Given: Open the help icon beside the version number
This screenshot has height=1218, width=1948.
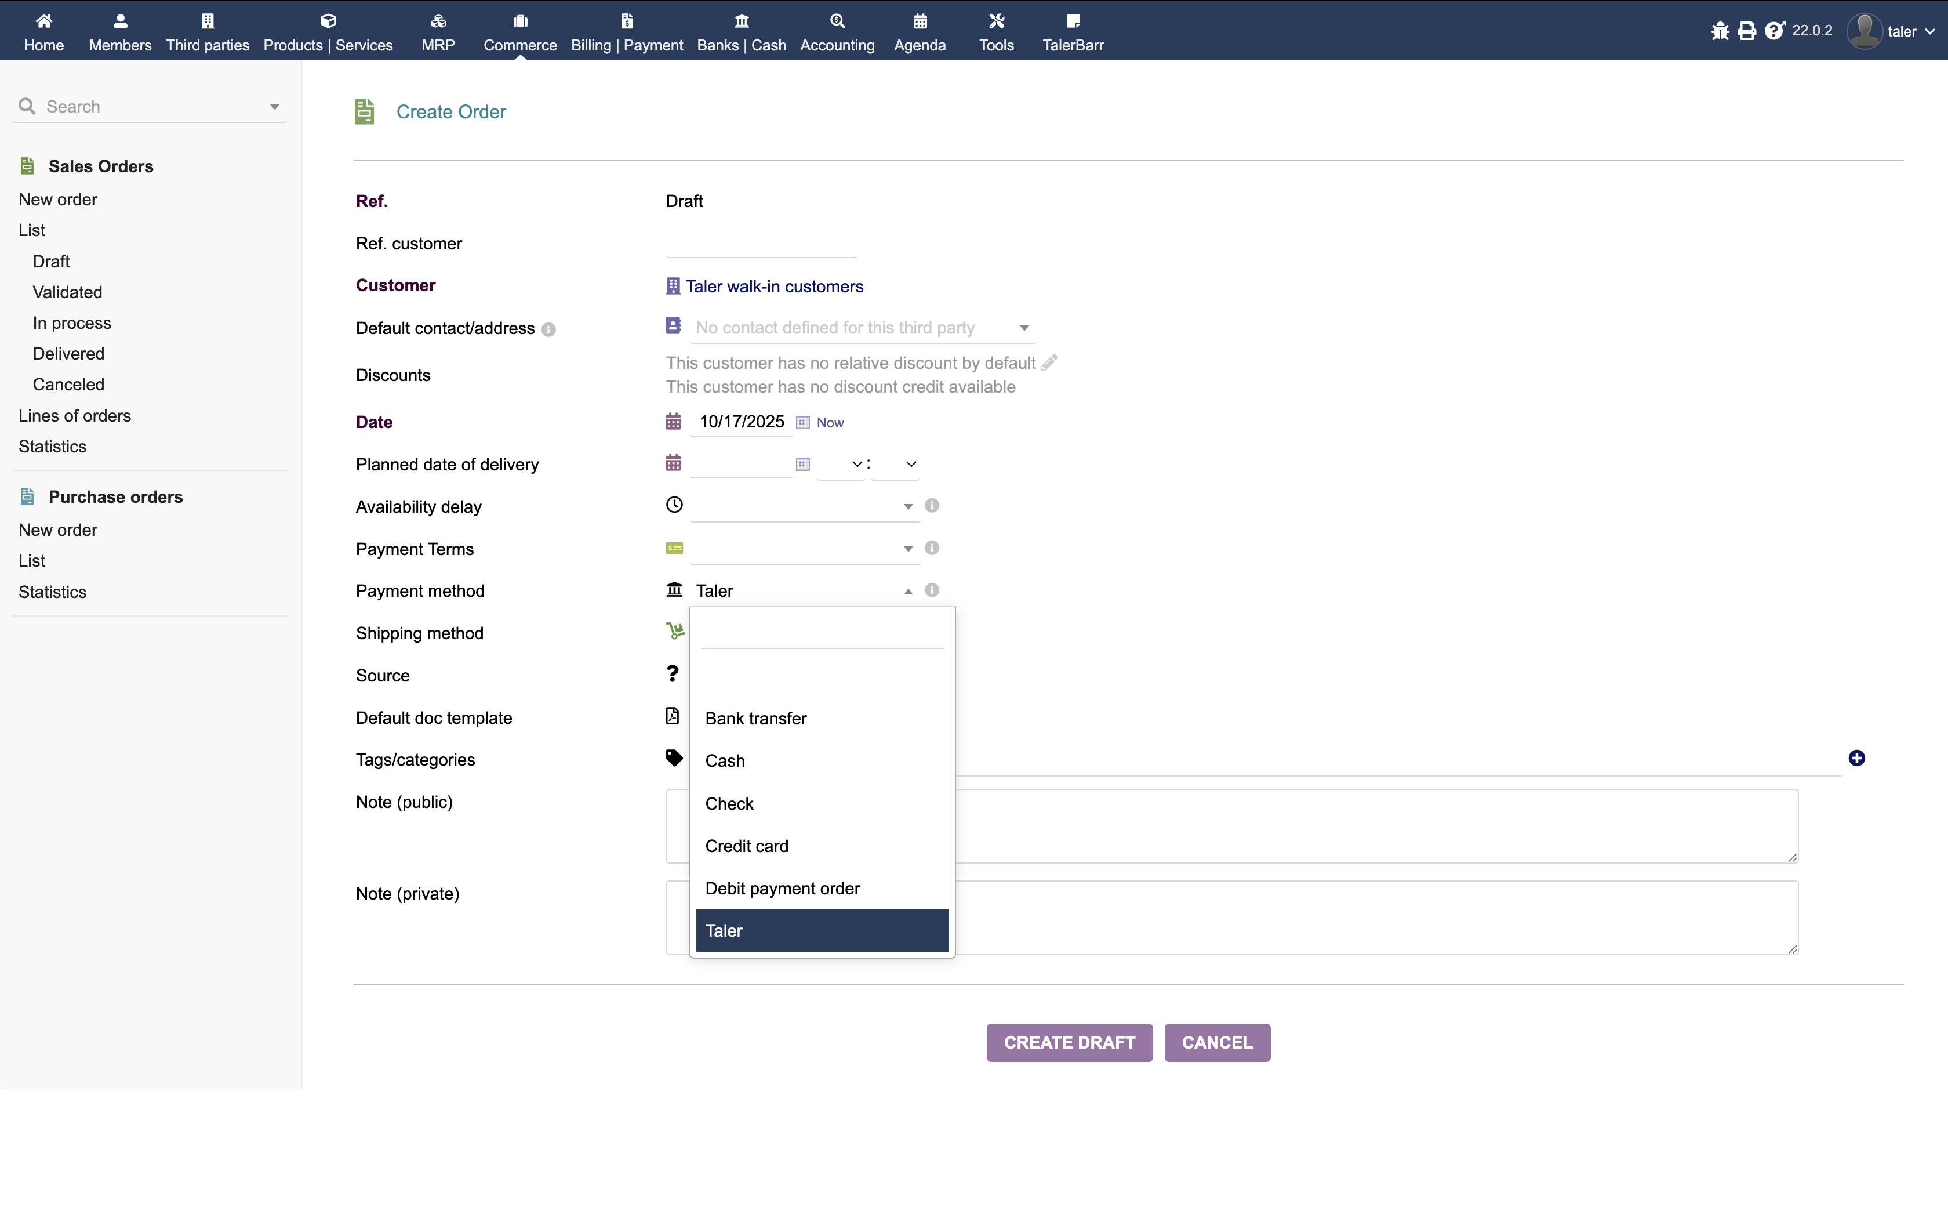Looking at the screenshot, I should coord(1774,31).
